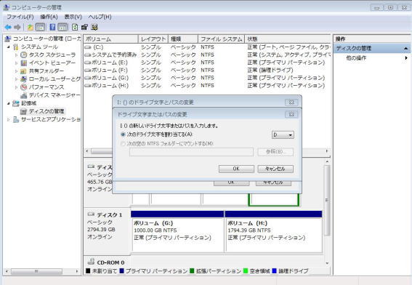The image size is (412, 285).
Task: Click the Refresh toolbar icon
Action: coord(75,27)
